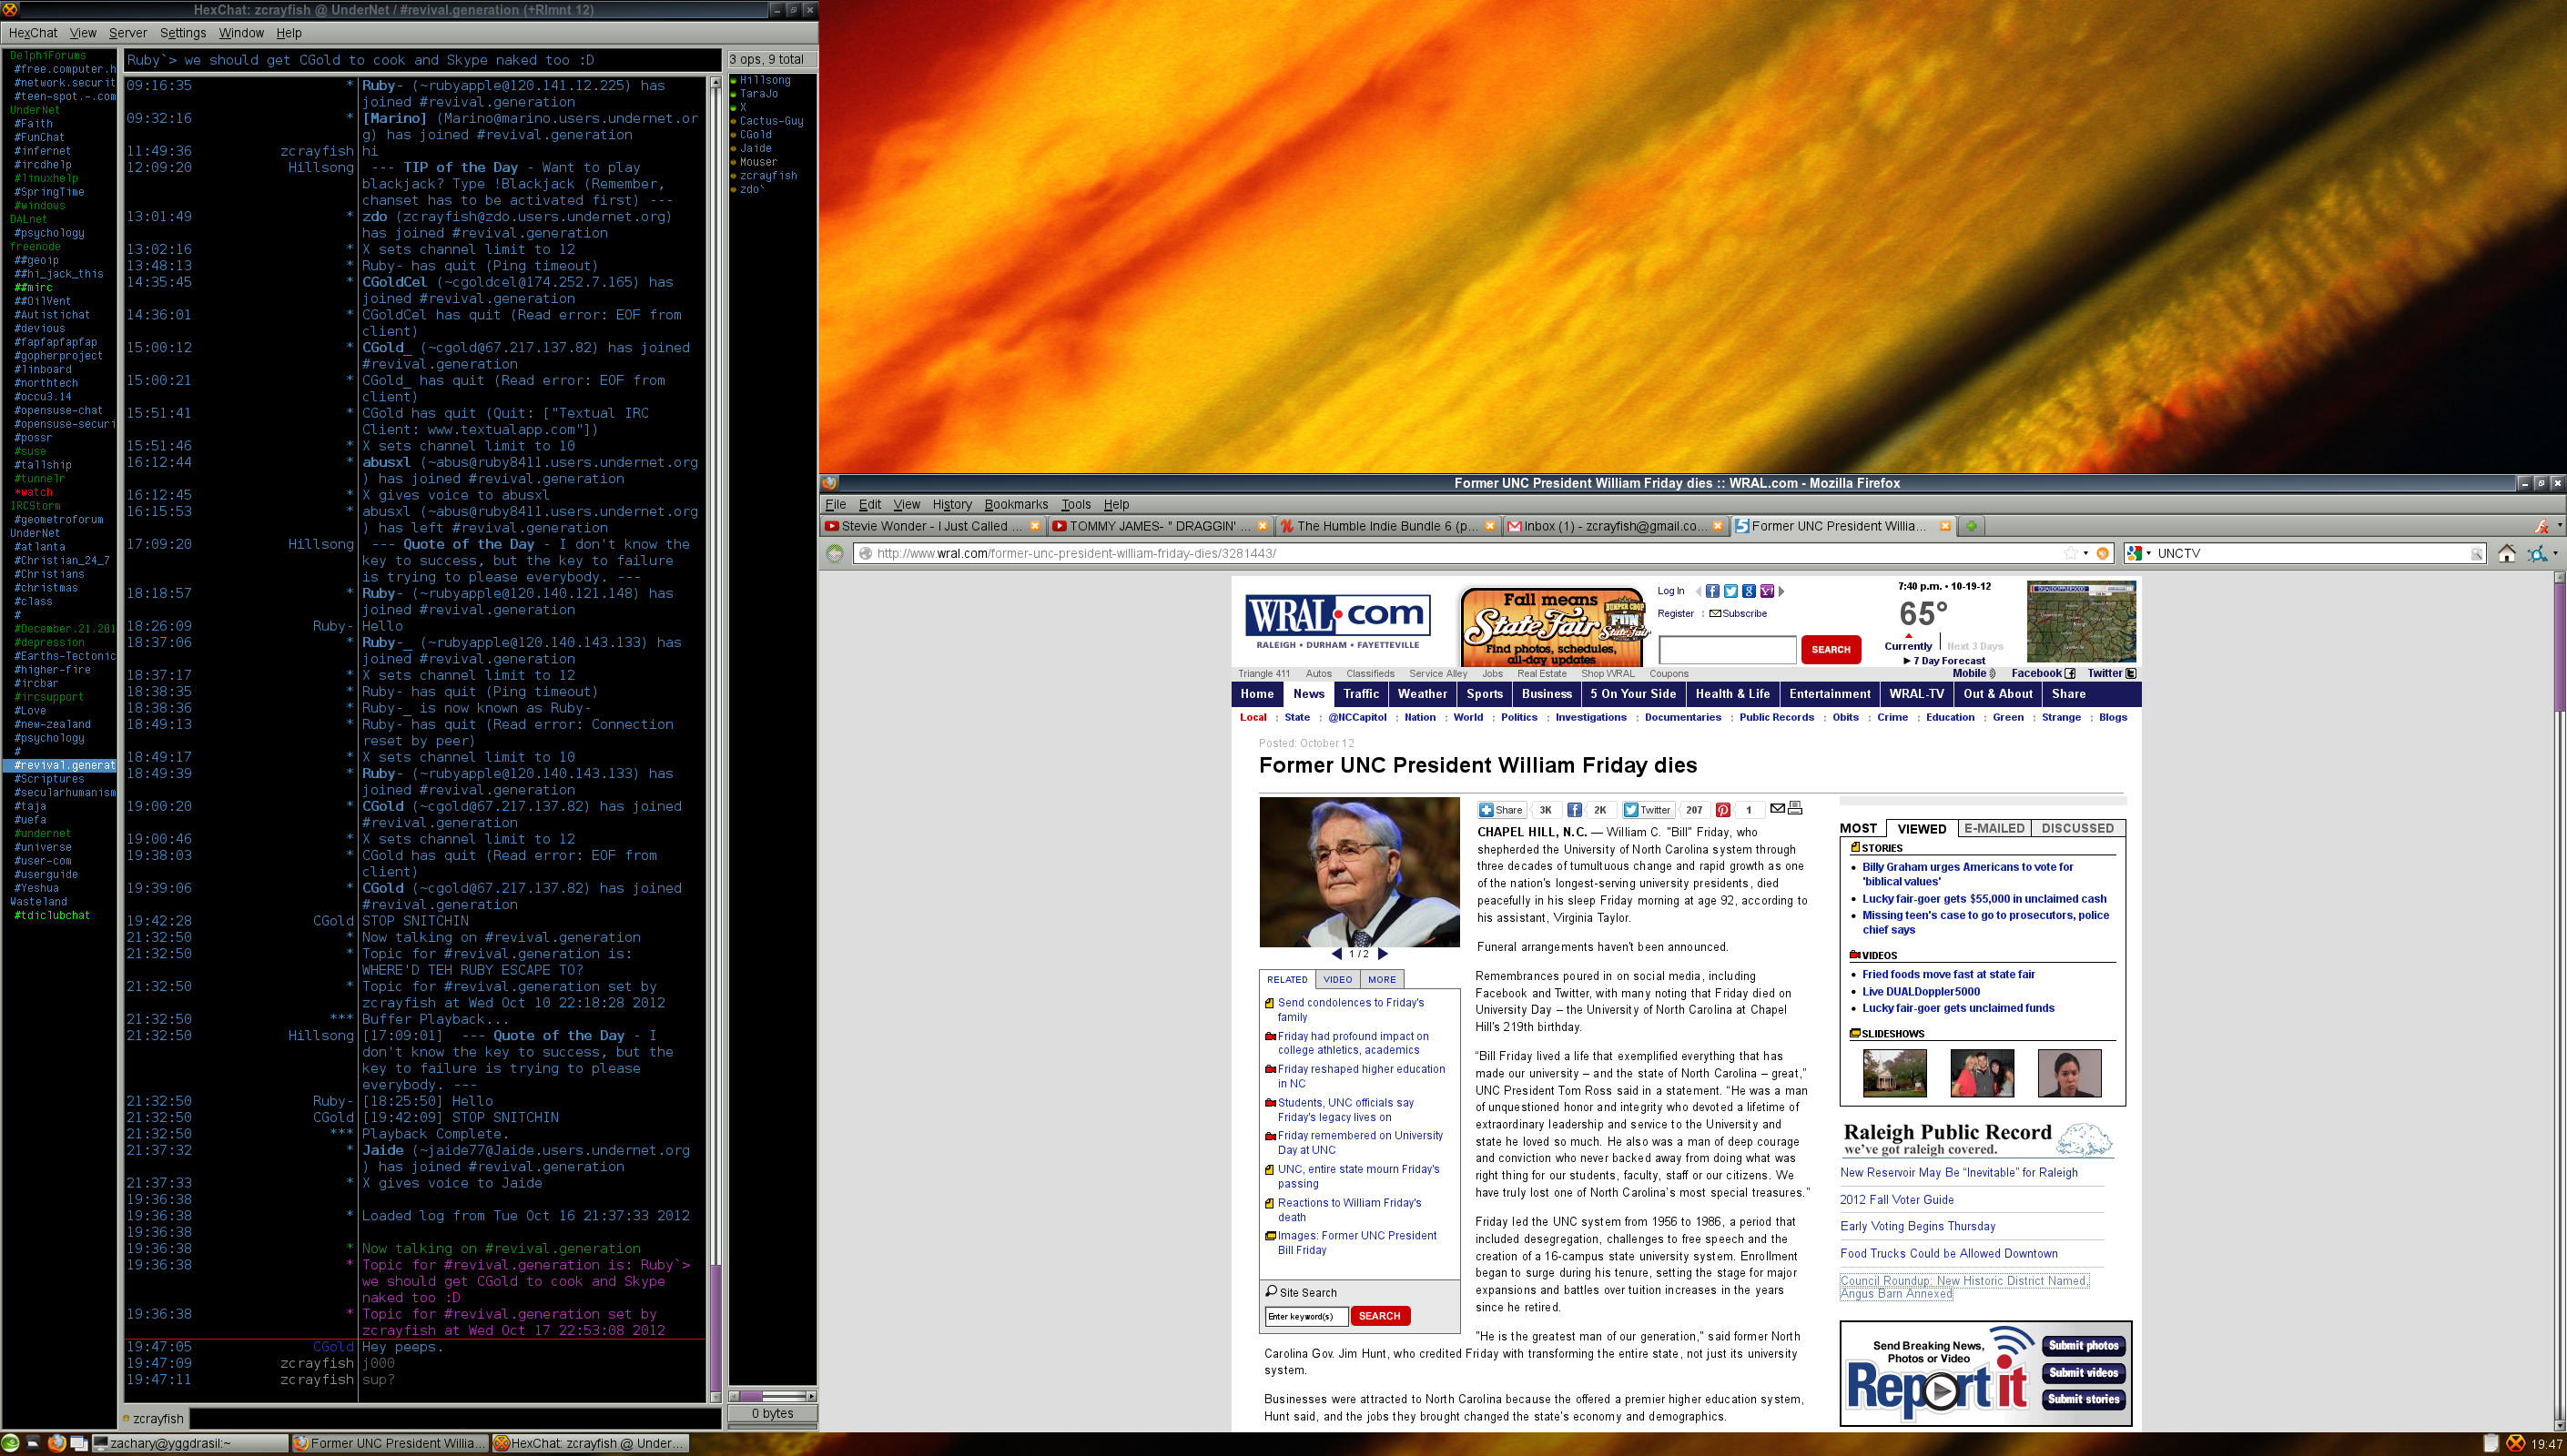Click the Firefox back arrow button
The image size is (2567, 1456).
(x=834, y=553)
